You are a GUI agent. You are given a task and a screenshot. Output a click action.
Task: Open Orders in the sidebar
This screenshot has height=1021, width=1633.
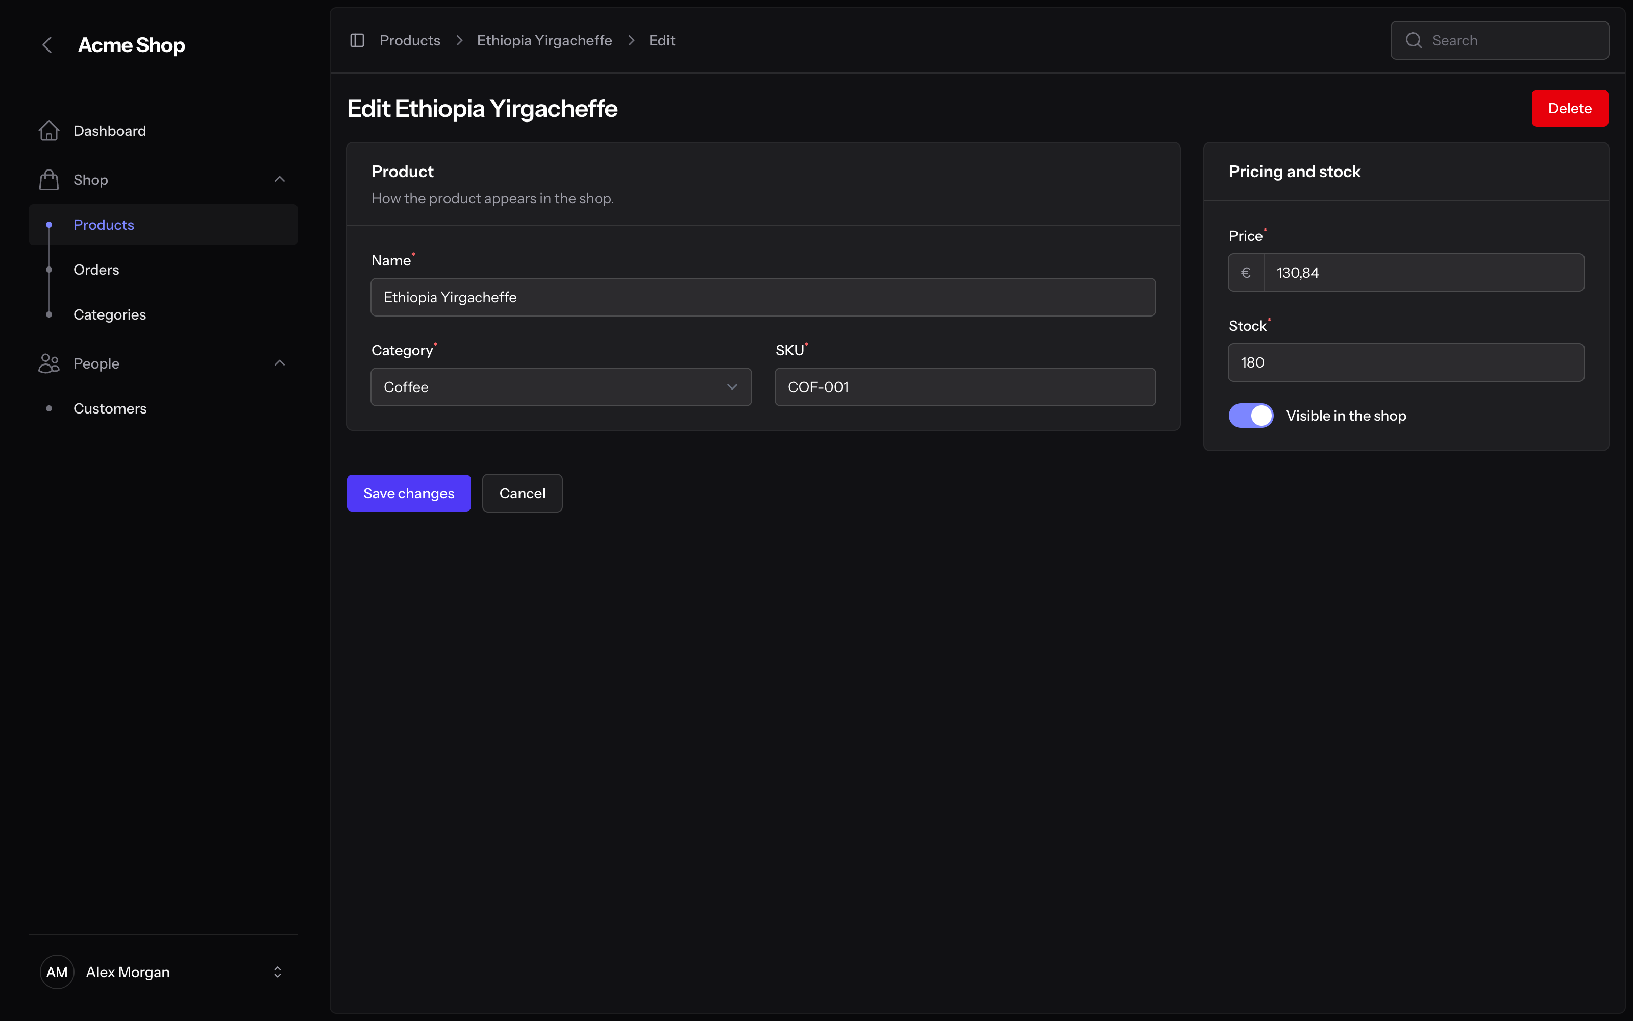[163, 270]
